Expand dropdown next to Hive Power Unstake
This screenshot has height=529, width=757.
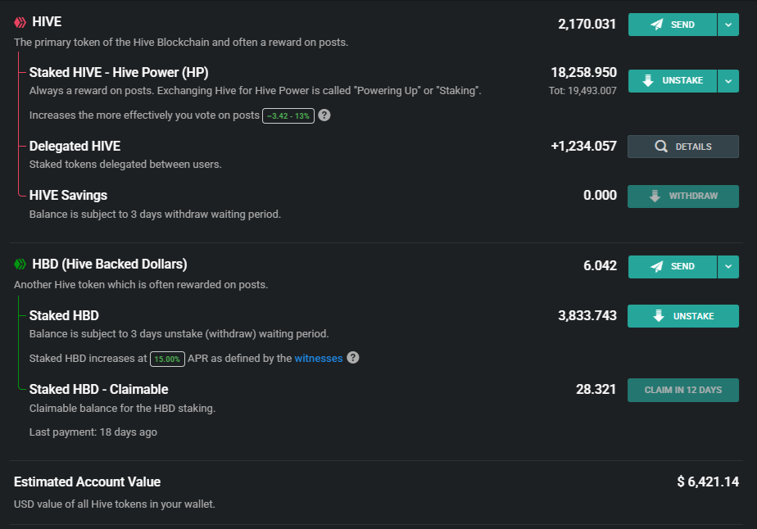click(728, 81)
